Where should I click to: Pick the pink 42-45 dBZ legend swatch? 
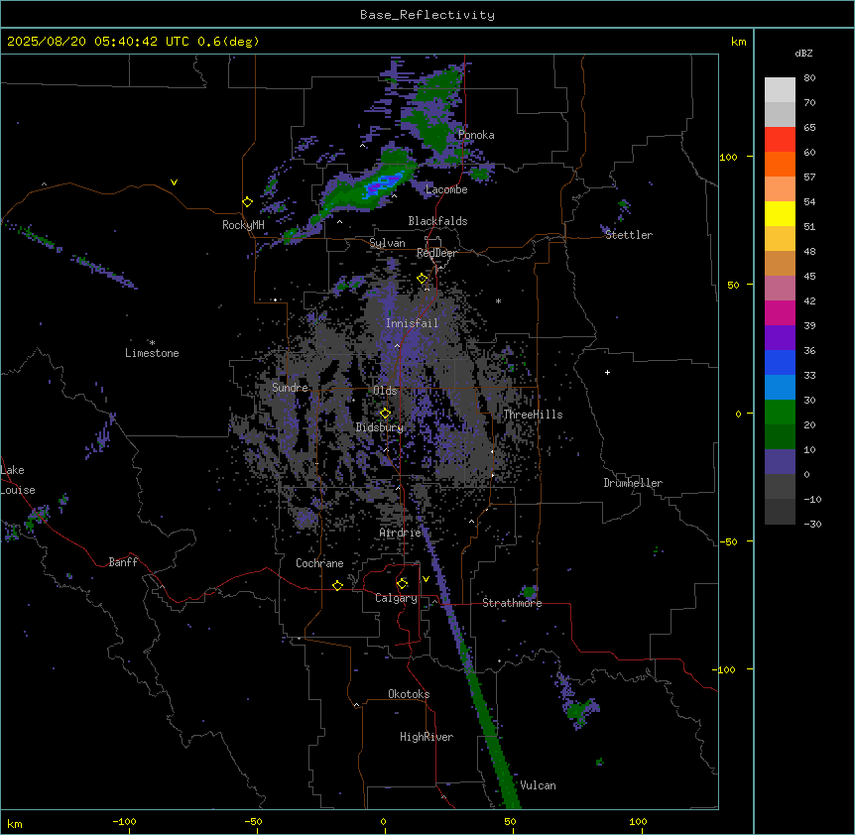pos(780,289)
